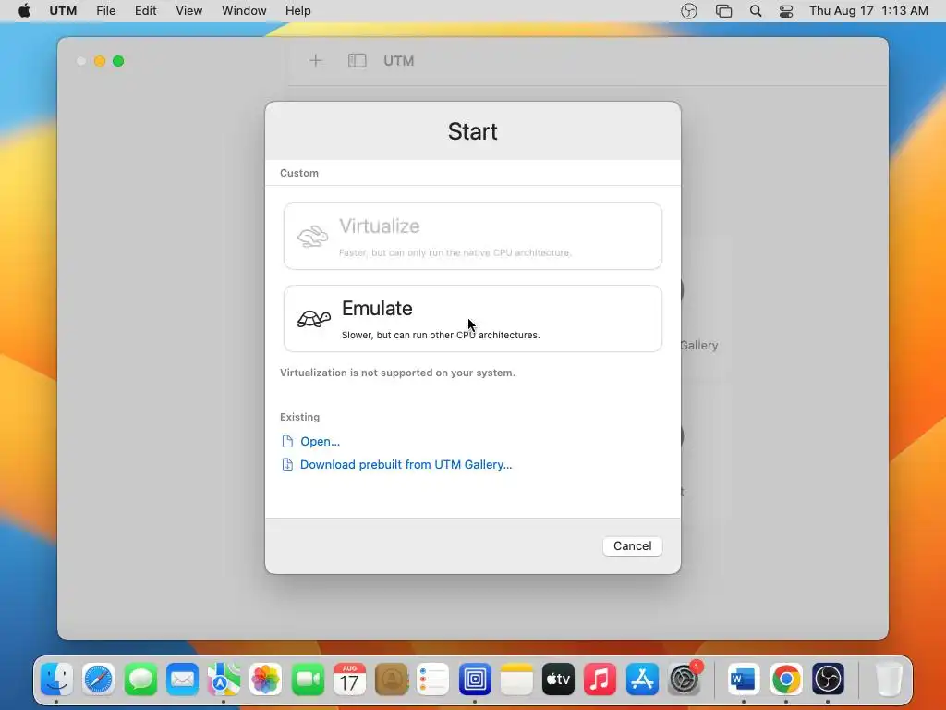Open Apple TV from the Dock

(558, 679)
